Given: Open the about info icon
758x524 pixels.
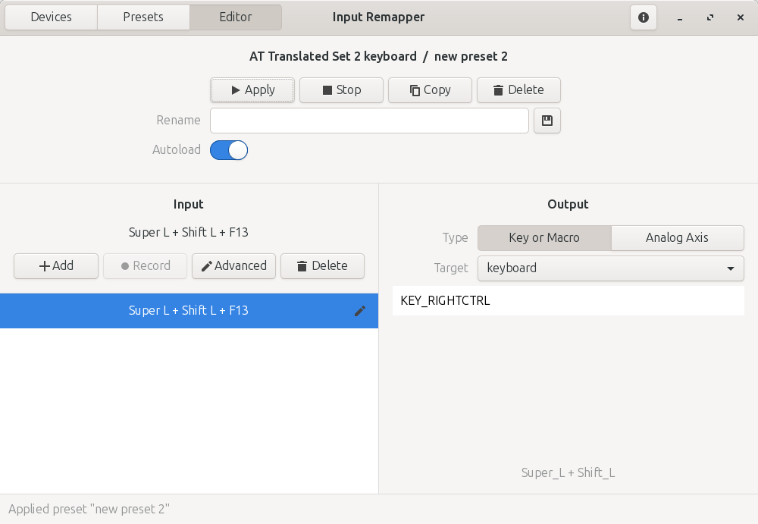Looking at the screenshot, I should pyautogui.click(x=644, y=17).
